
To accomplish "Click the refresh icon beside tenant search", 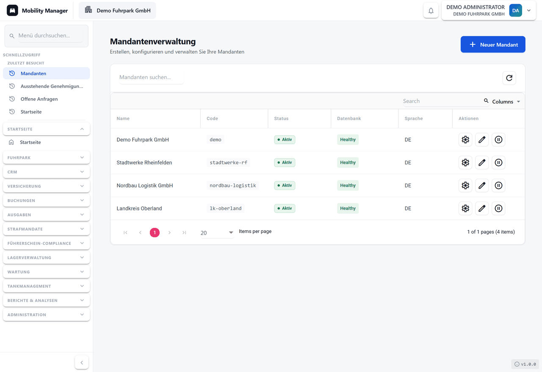I will [509, 78].
